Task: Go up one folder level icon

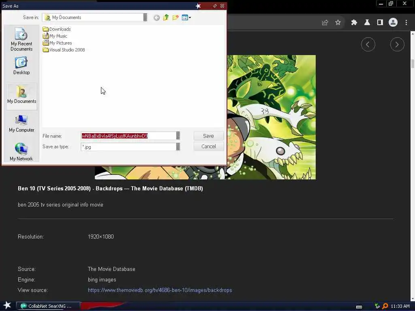Action: click(x=166, y=18)
